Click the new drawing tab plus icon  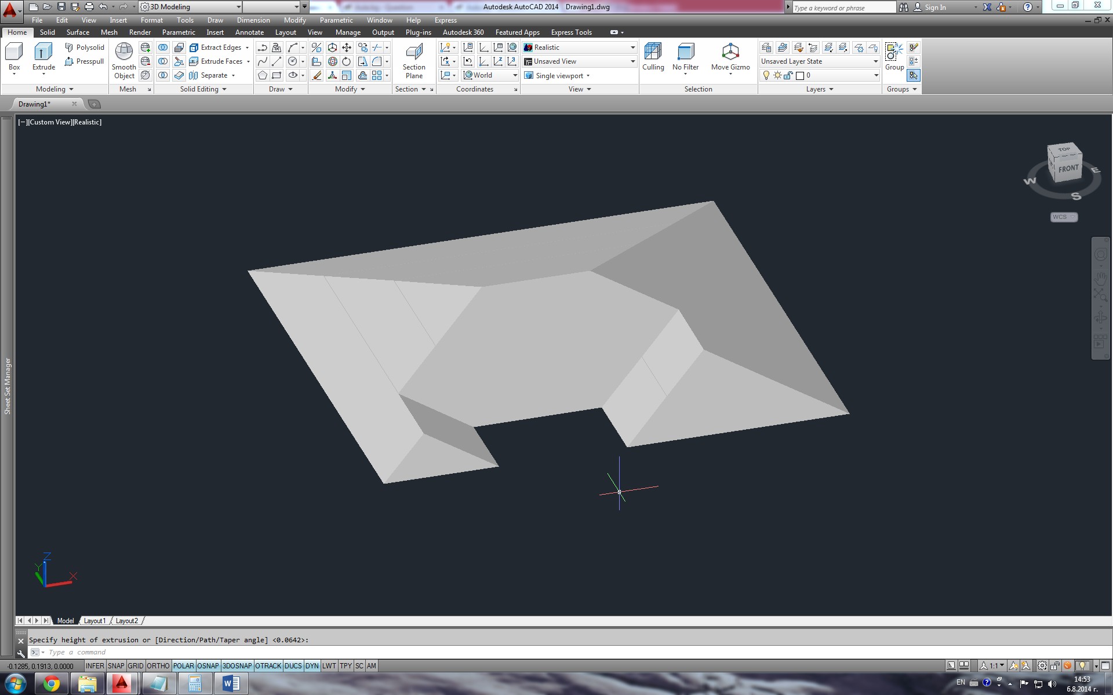(94, 104)
